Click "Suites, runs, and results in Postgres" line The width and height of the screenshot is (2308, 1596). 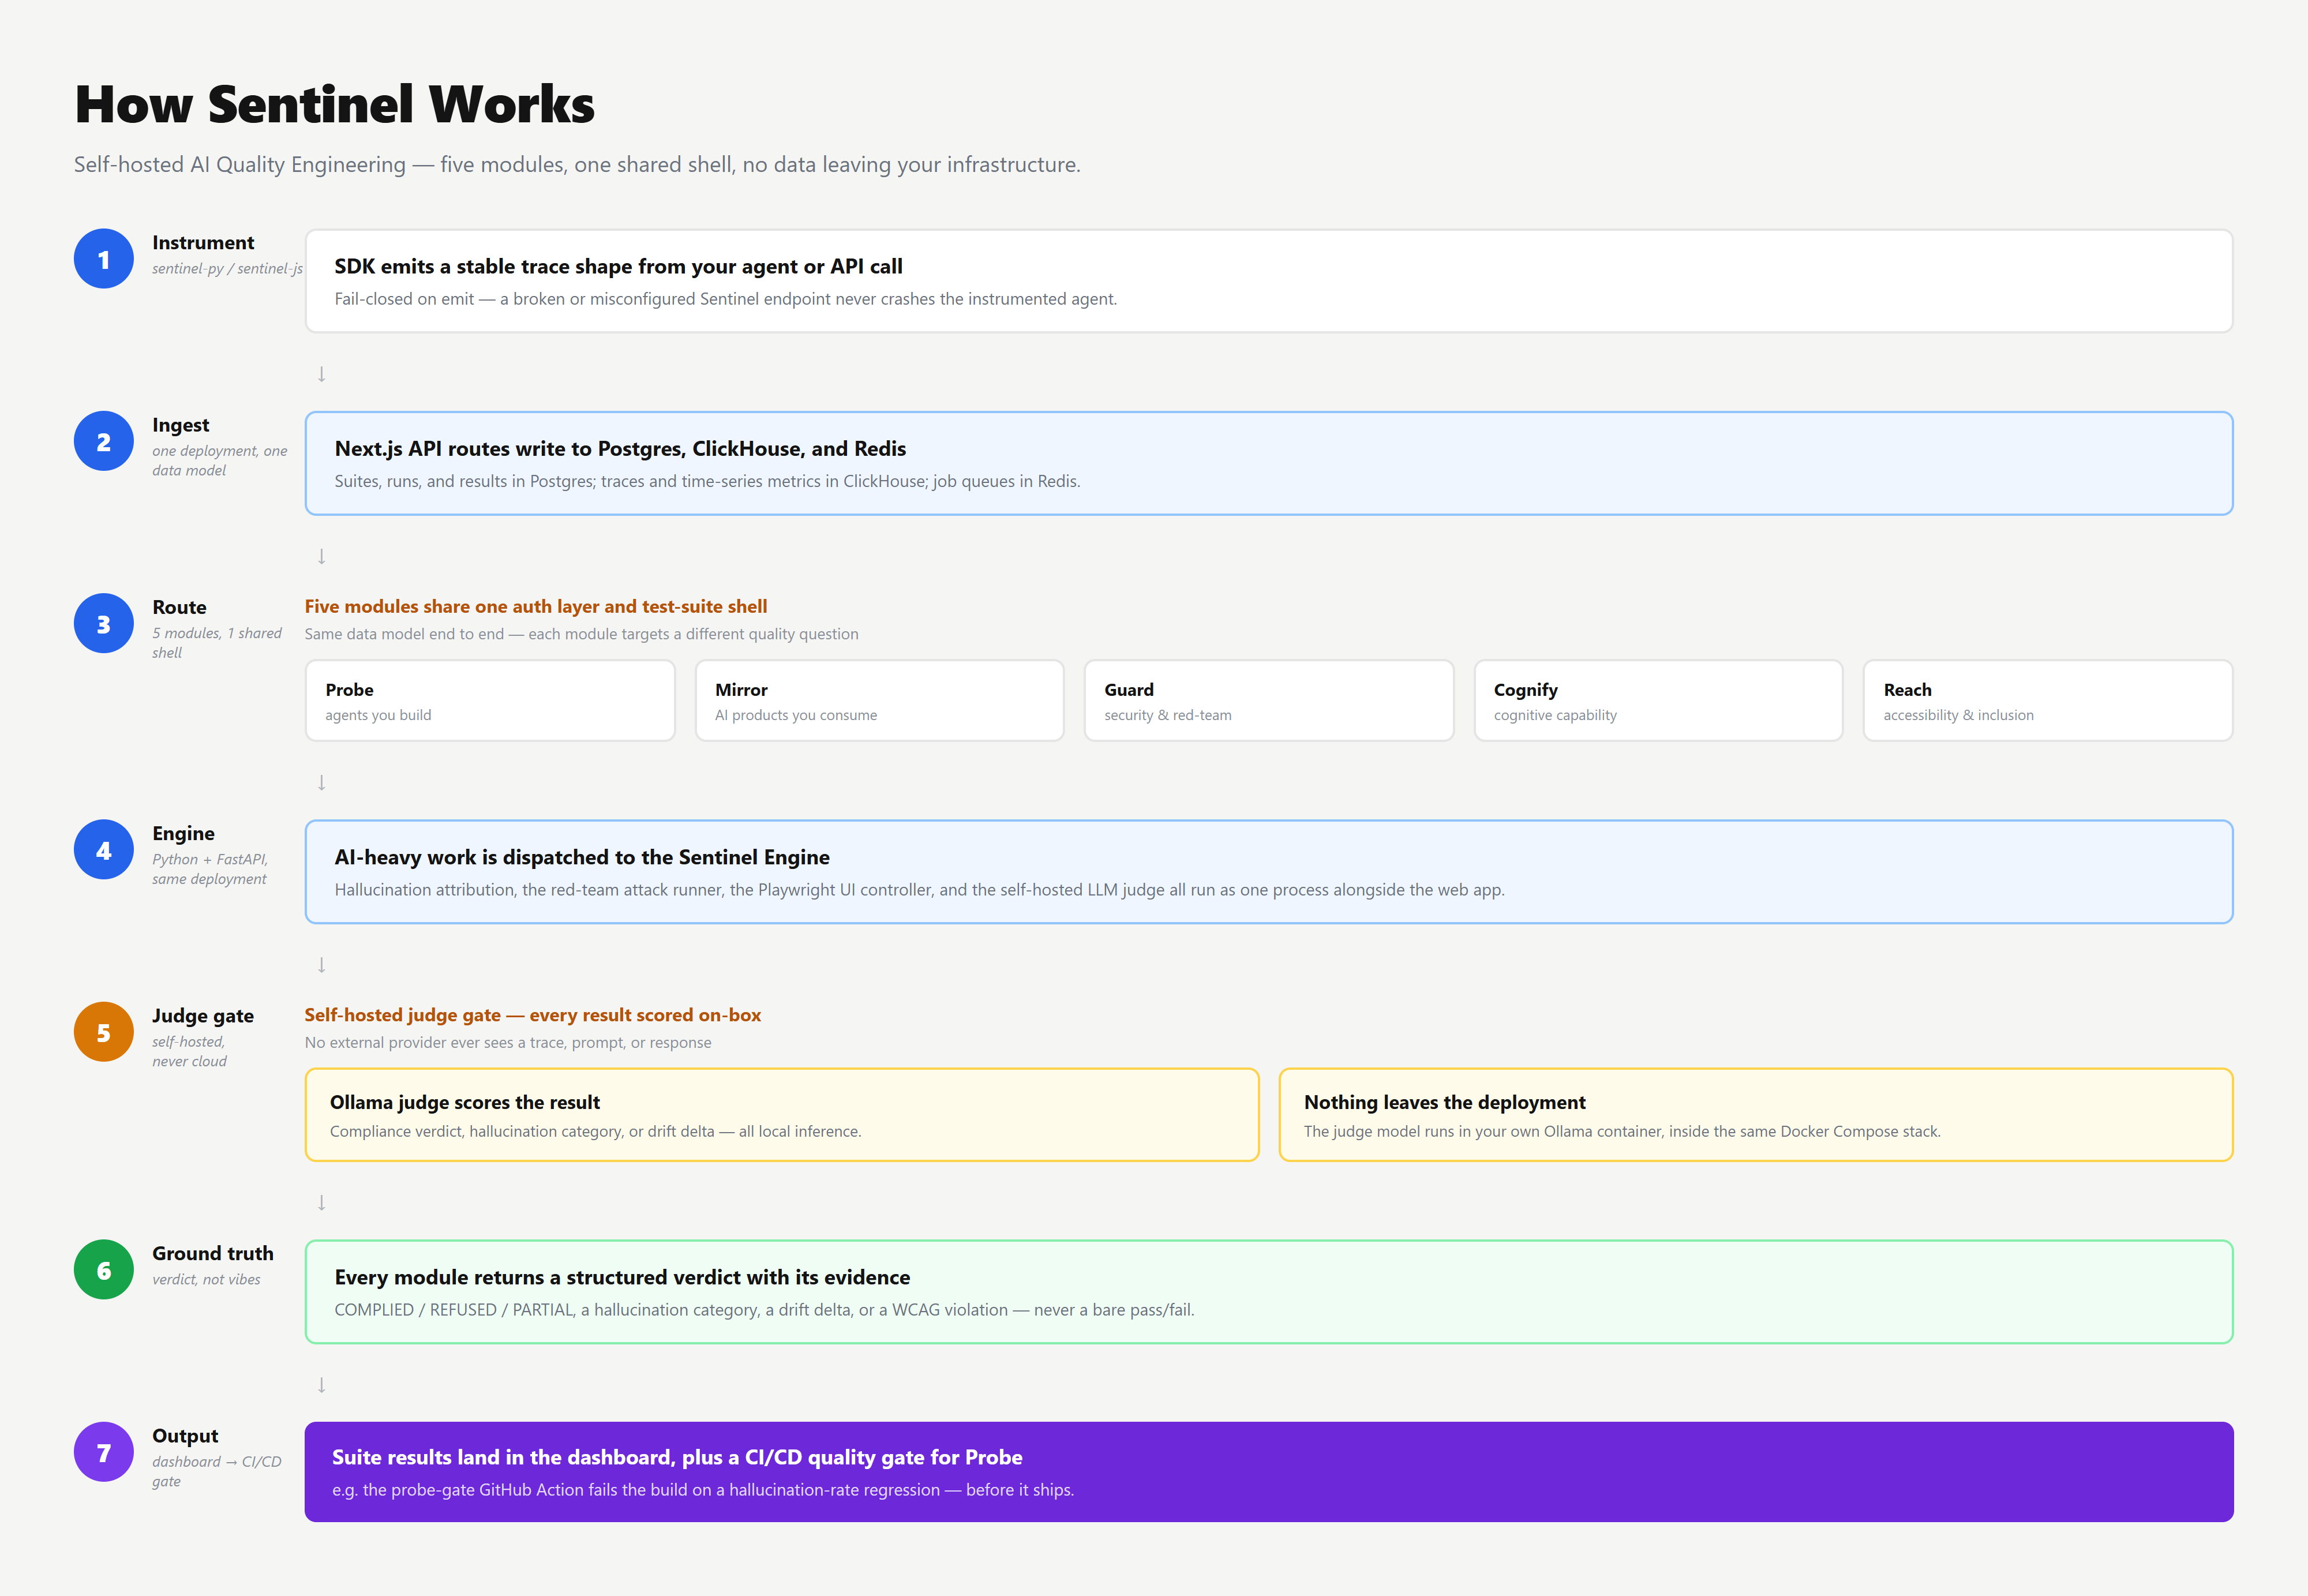click(x=707, y=481)
